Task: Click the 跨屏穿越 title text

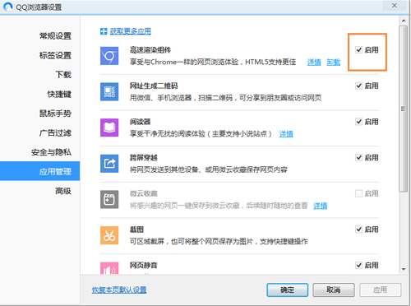Action: [x=144, y=158]
